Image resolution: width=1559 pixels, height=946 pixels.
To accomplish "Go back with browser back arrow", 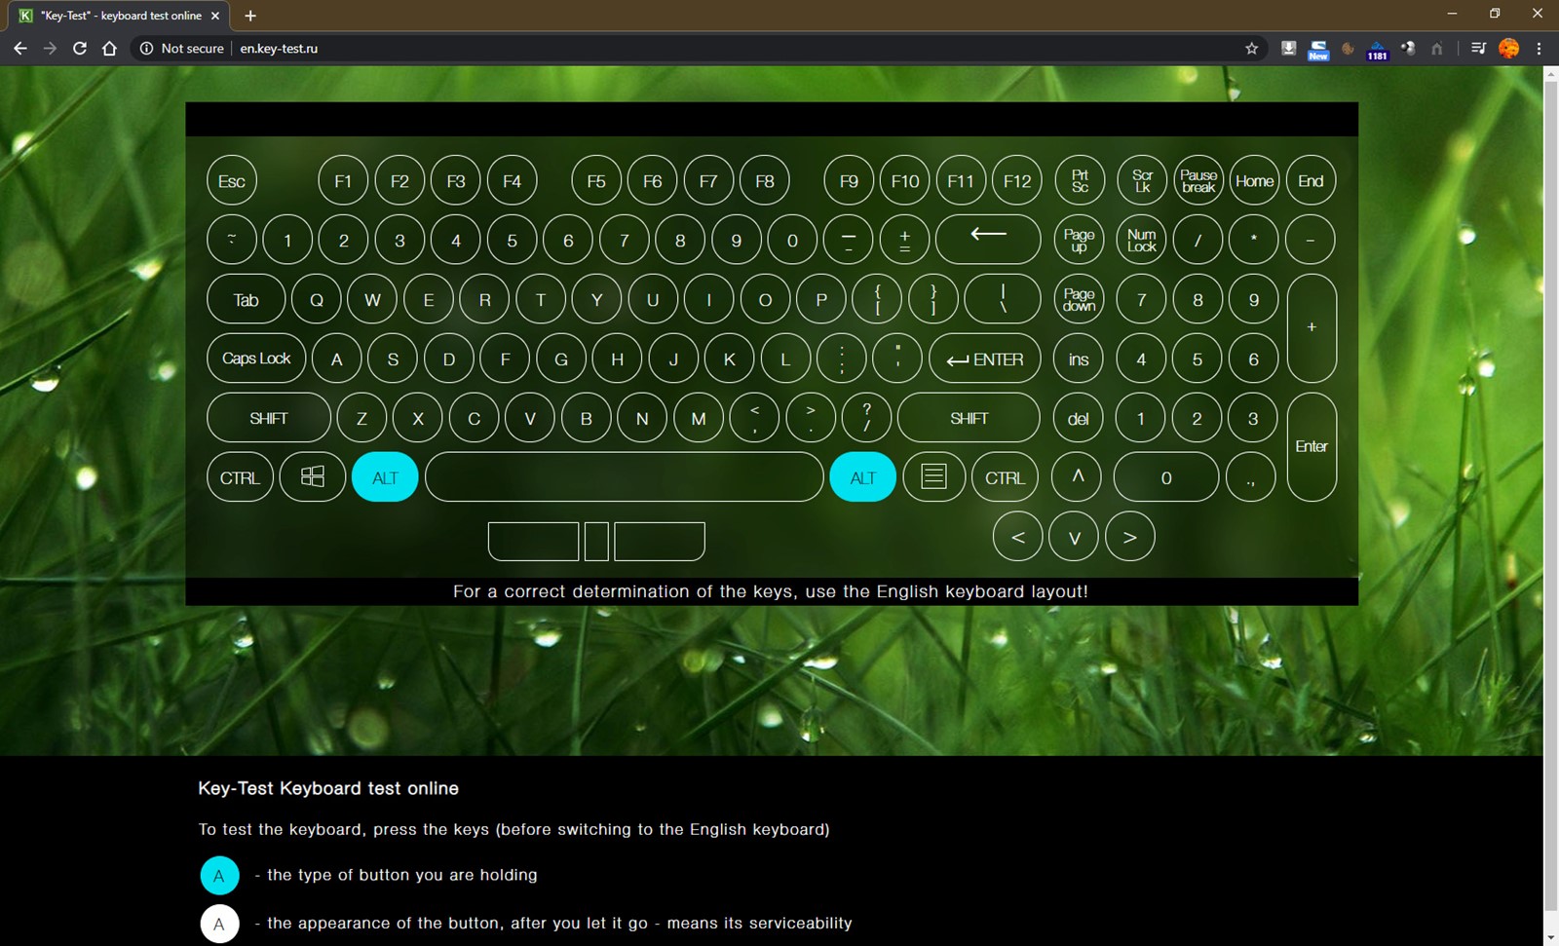I will 19,48.
